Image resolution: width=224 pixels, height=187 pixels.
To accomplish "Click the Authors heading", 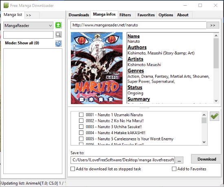I will pyautogui.click(x=137, y=47).
